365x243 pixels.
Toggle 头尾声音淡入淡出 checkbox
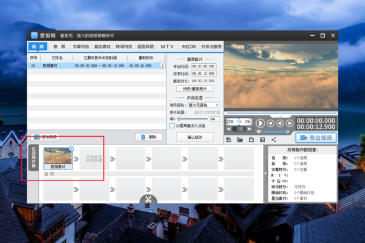point(172,126)
